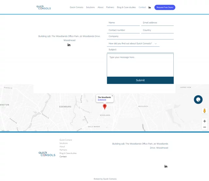Click Request Free Demo button
Viewport: 209px width, 181px height.
click(x=165, y=7)
